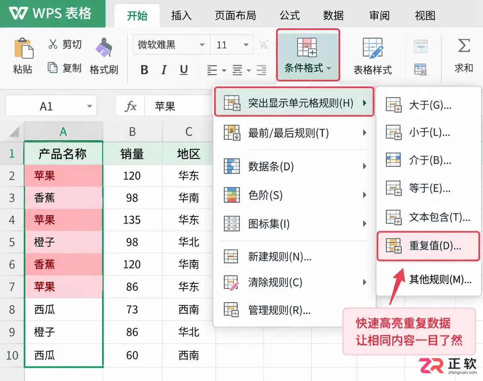Switch to the 视图 tab
Image resolution: width=483 pixels, height=381 pixels.
click(x=425, y=16)
